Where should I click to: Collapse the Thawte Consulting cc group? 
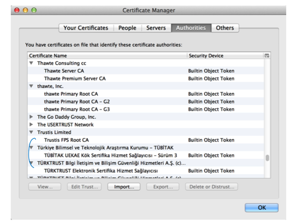click(x=32, y=63)
